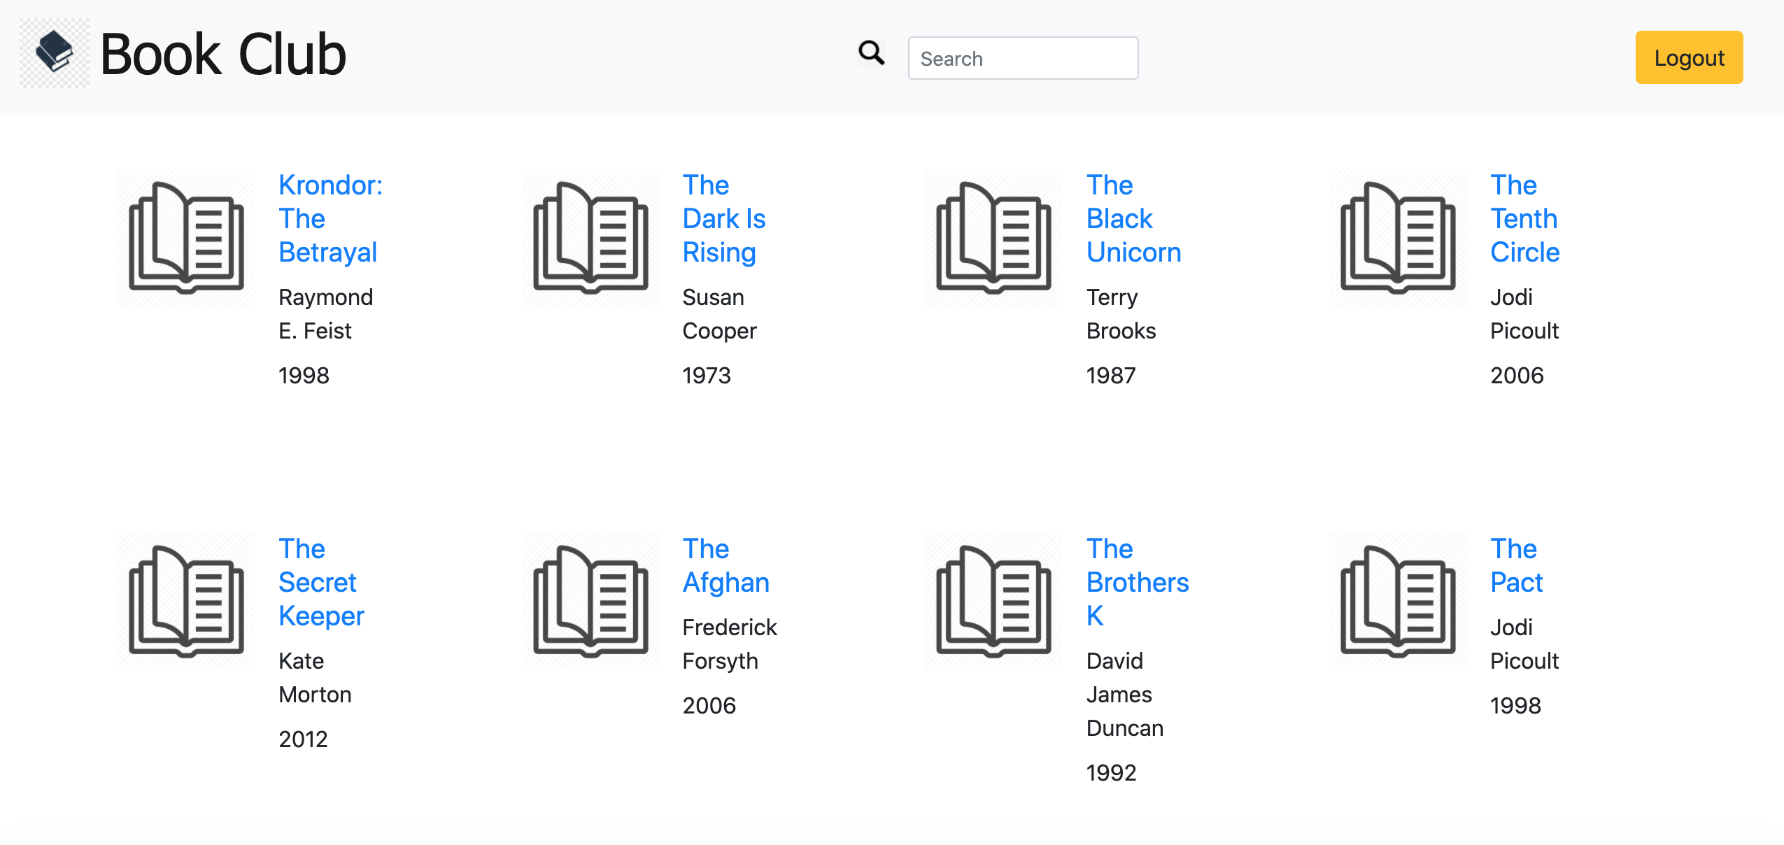Click the Book Club heading text
This screenshot has height=845, width=1784.
[222, 55]
